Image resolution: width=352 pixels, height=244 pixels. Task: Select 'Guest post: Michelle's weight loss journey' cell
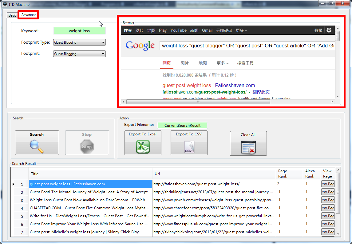coord(90,232)
